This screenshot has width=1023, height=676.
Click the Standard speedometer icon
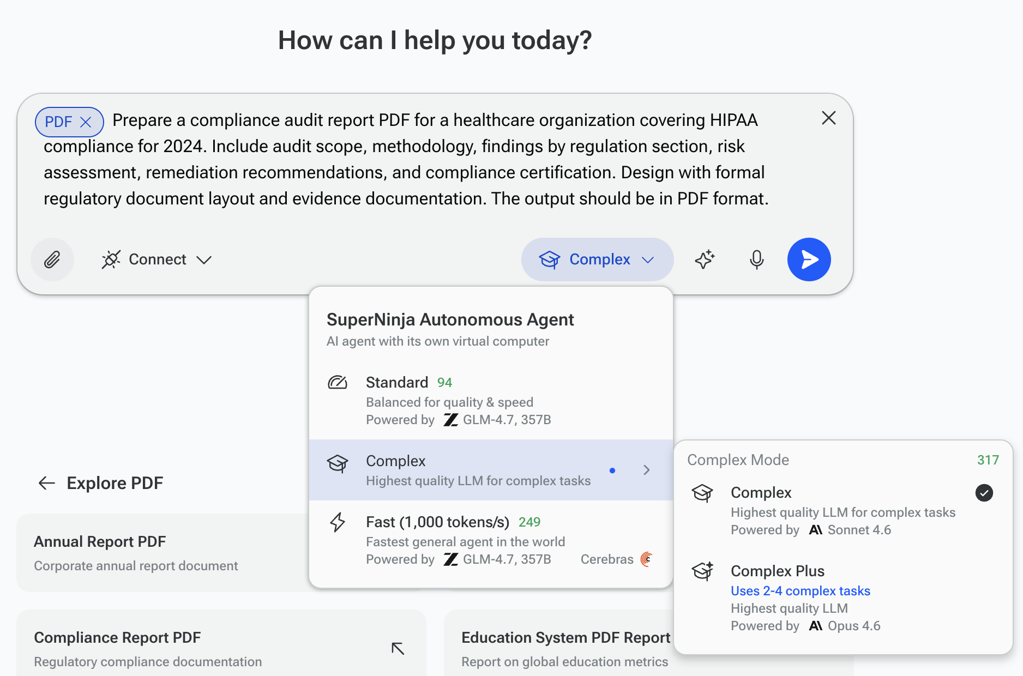pyautogui.click(x=338, y=383)
